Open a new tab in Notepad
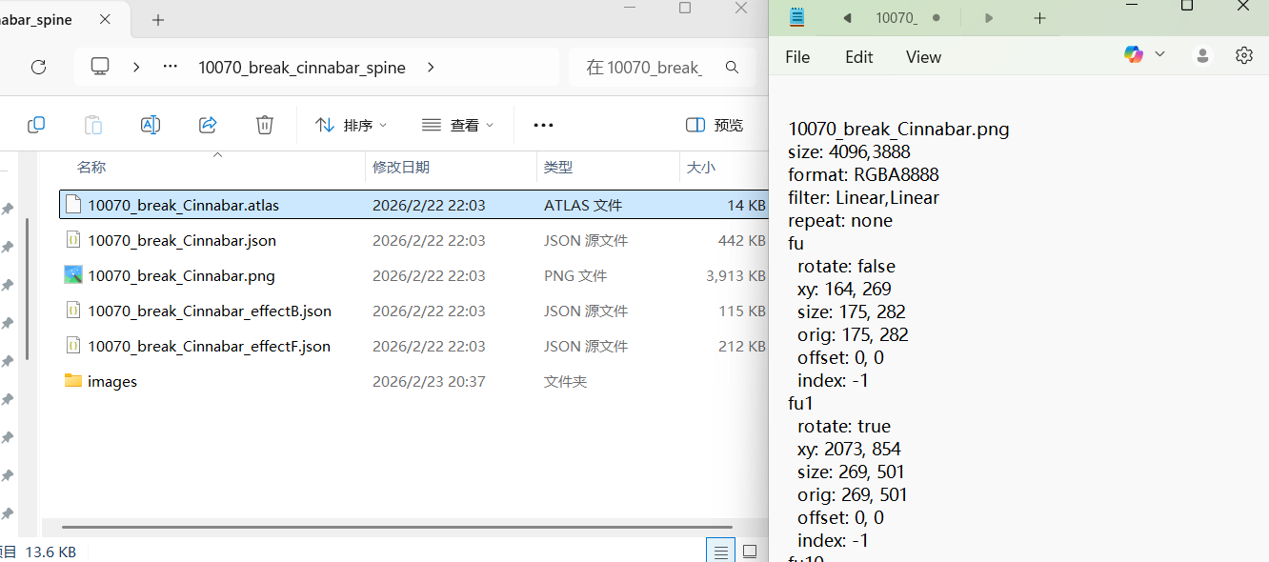The height and width of the screenshot is (562, 1269). coord(1039,18)
